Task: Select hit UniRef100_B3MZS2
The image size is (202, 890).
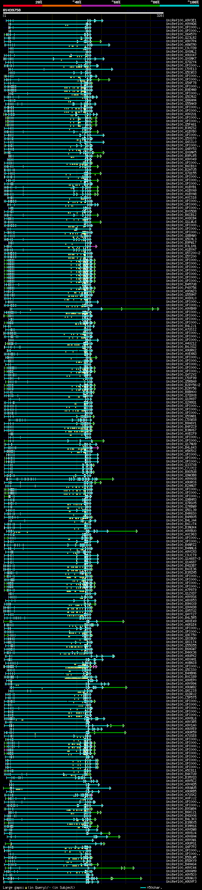Action: coord(181,128)
